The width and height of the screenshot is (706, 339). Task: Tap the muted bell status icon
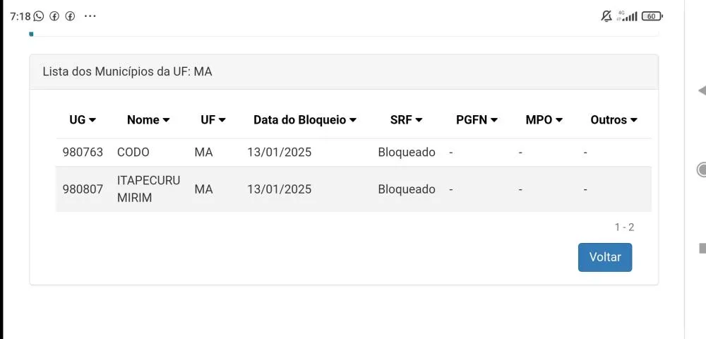606,16
